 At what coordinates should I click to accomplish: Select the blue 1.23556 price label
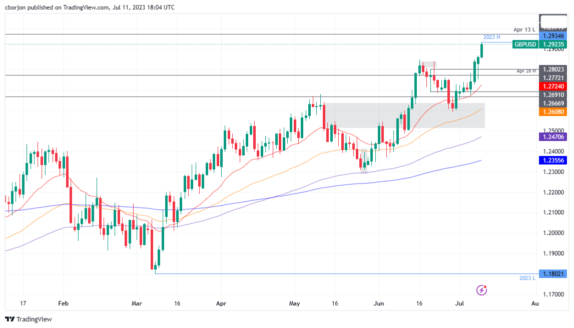tap(552, 160)
